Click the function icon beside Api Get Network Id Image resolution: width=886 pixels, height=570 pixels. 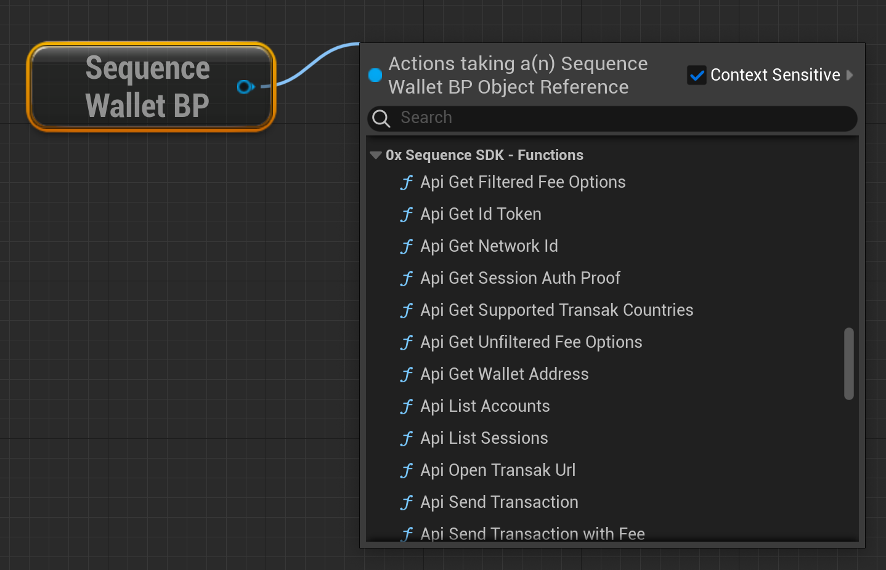407,246
